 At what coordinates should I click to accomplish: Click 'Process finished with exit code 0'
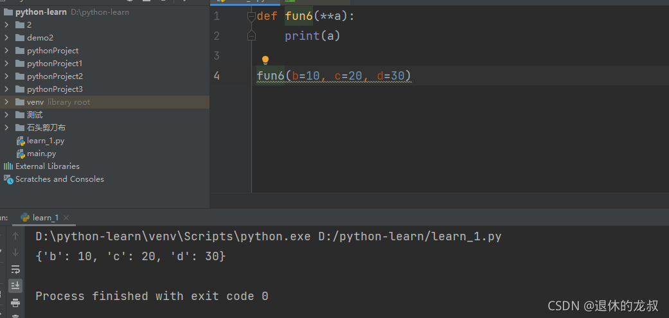click(152, 296)
